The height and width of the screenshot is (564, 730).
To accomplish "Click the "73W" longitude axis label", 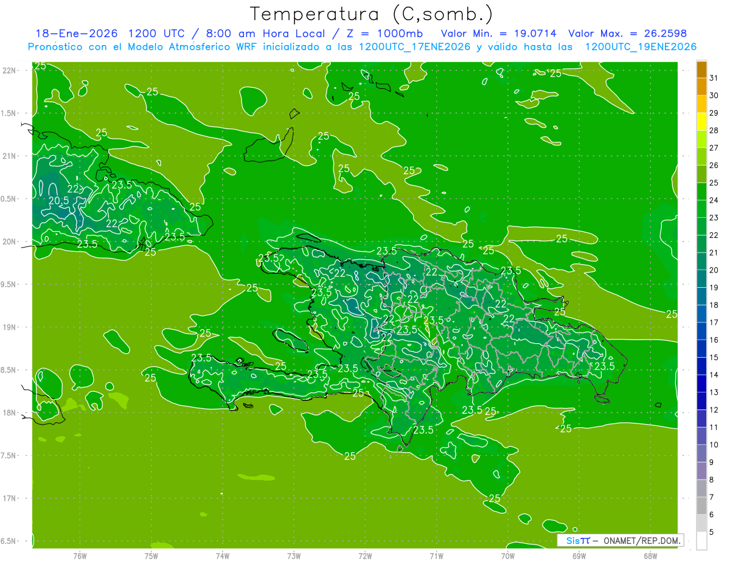I will tap(294, 555).
